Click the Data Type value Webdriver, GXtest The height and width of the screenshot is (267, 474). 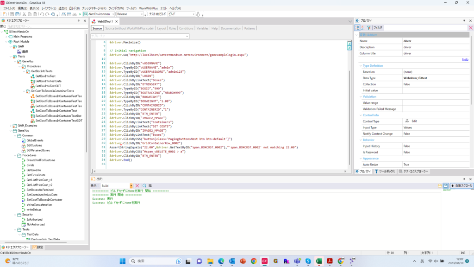tap(415, 78)
